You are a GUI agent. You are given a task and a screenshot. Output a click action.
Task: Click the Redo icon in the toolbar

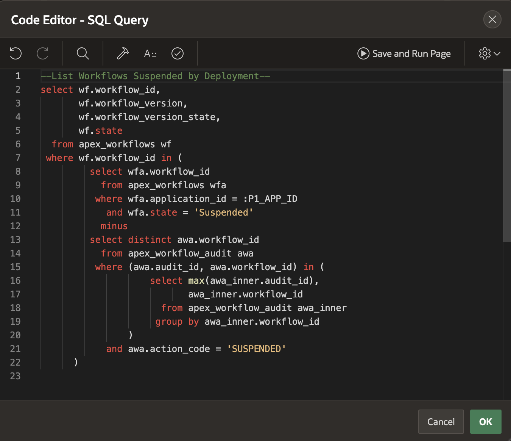[43, 53]
